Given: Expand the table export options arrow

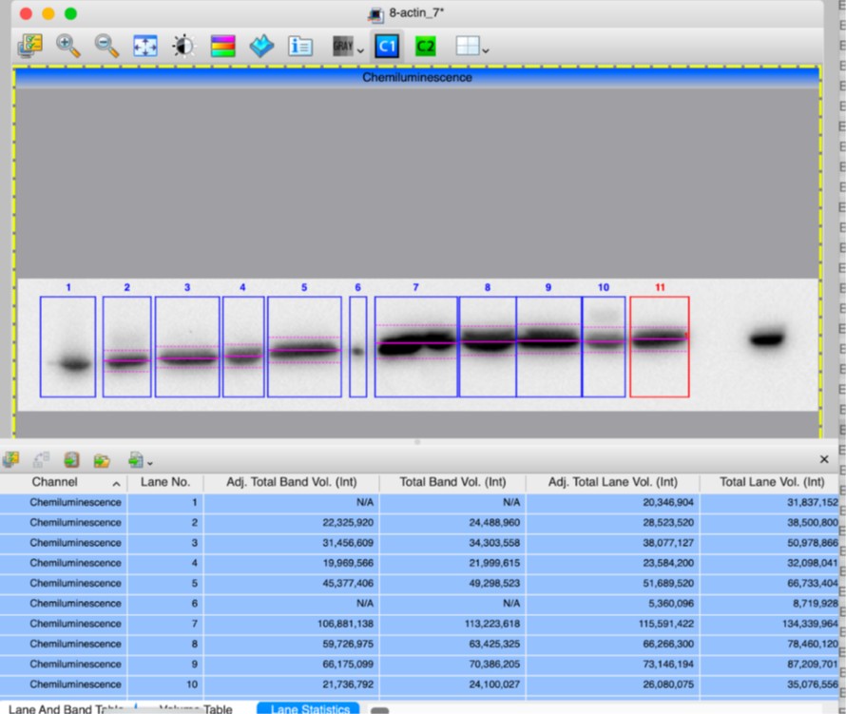Looking at the screenshot, I should (150, 464).
